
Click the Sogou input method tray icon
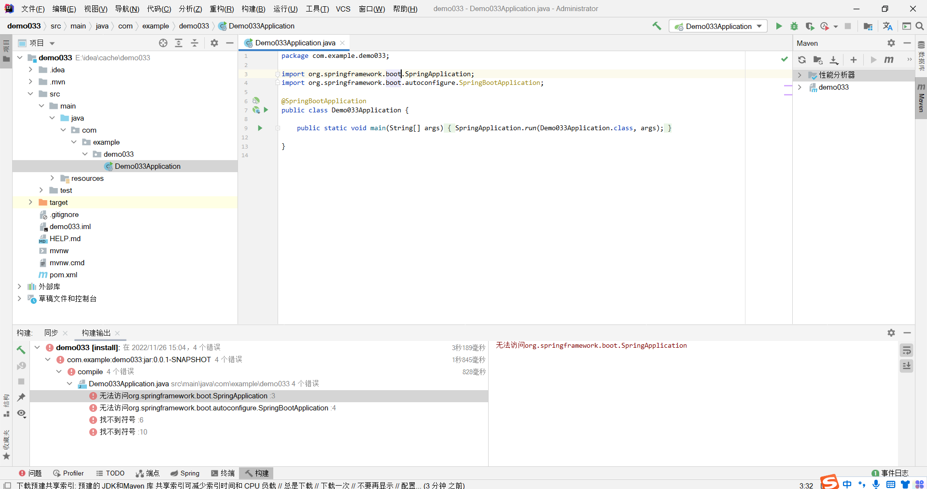(829, 482)
